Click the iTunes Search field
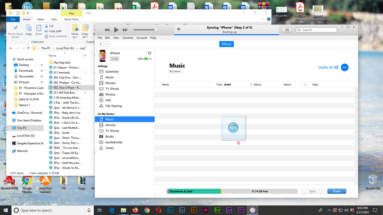Screen dimensions: 383x215 [x=316, y=30]
